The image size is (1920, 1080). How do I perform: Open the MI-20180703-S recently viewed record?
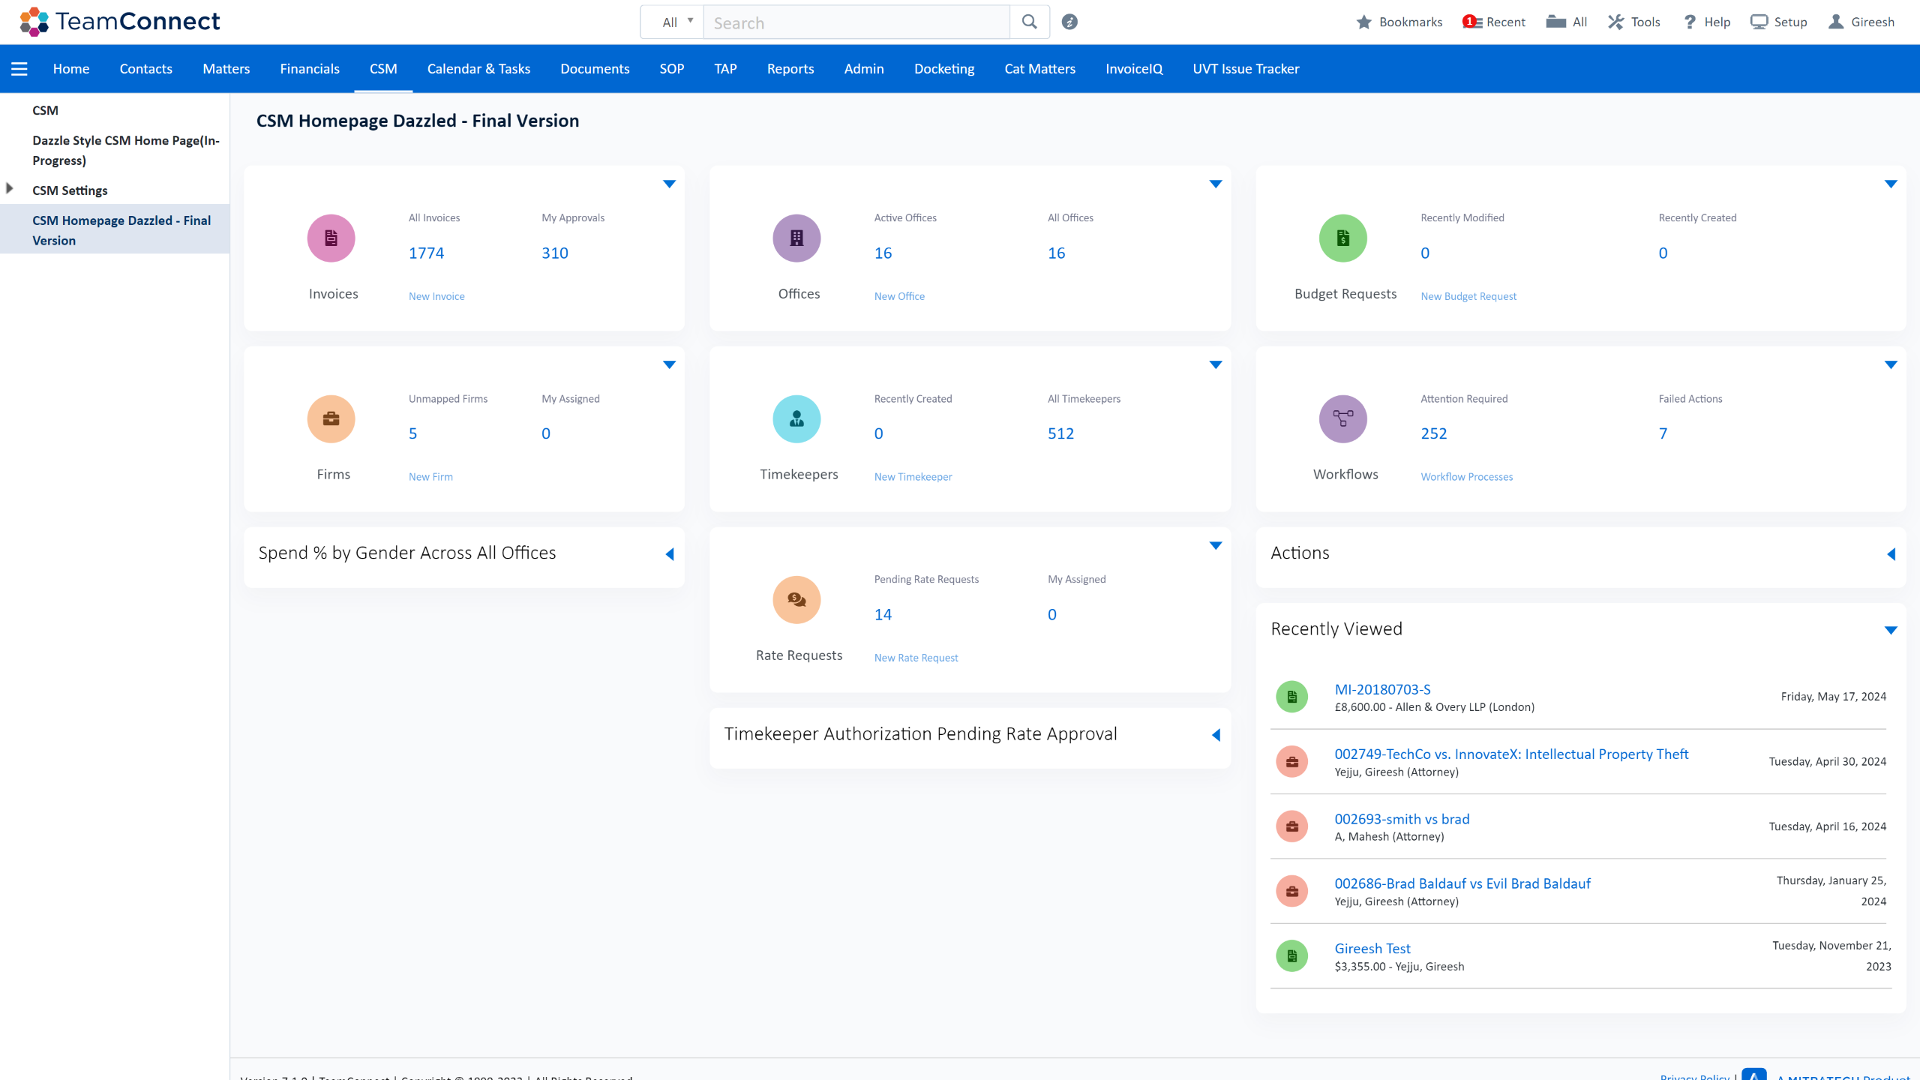click(x=1382, y=689)
